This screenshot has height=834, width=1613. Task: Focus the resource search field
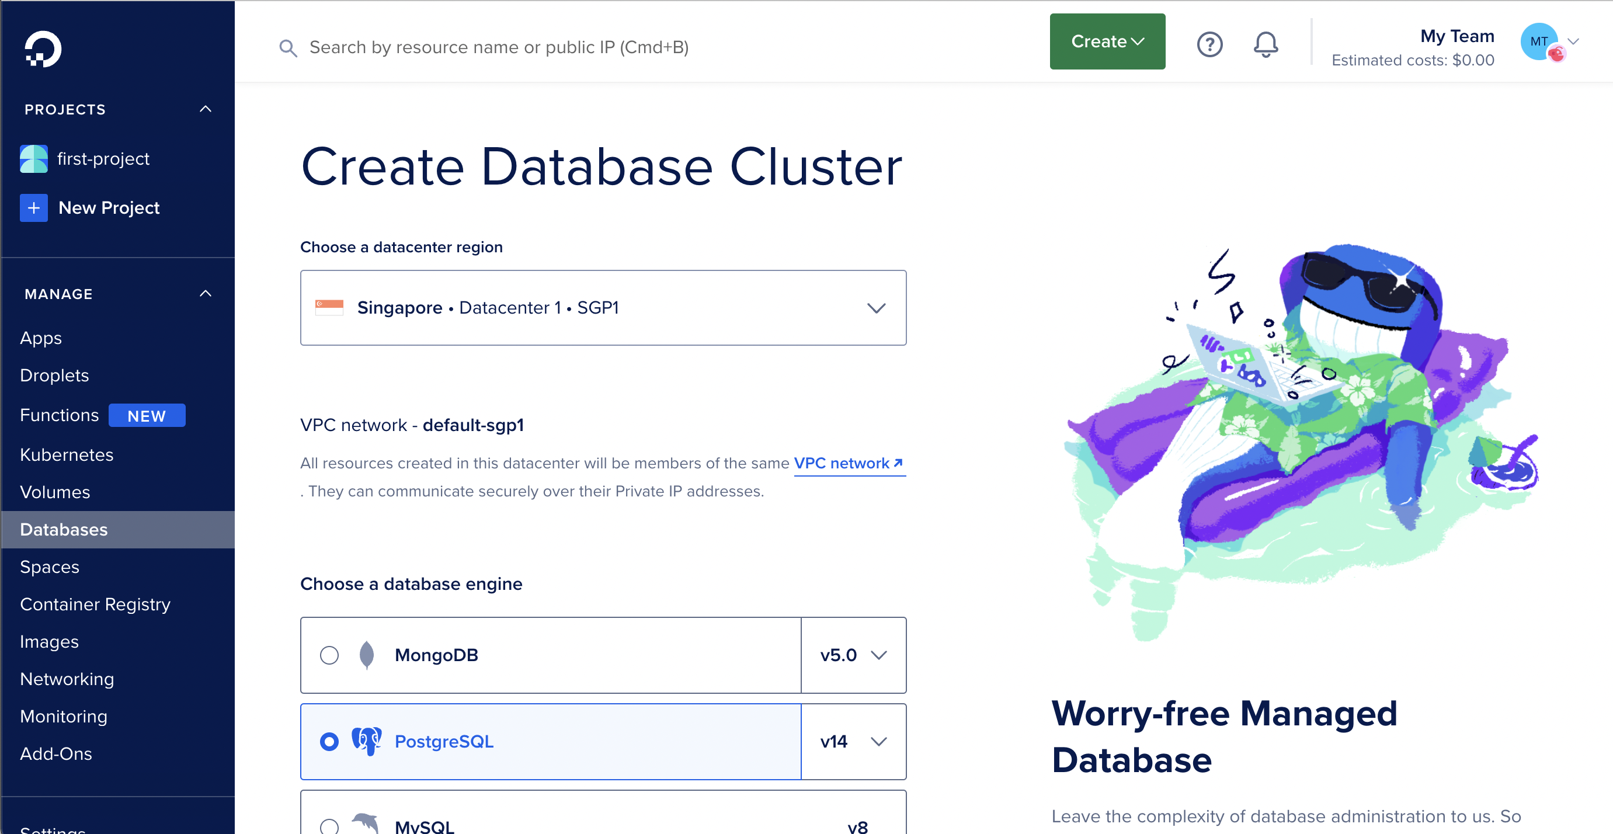point(499,47)
